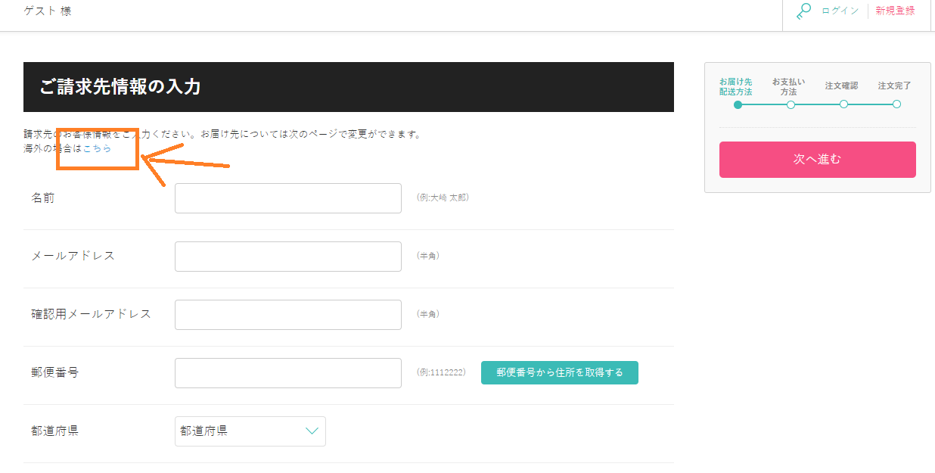This screenshot has width=935, height=473.
Task: Click the 郵便番号 field label
Action: point(54,372)
